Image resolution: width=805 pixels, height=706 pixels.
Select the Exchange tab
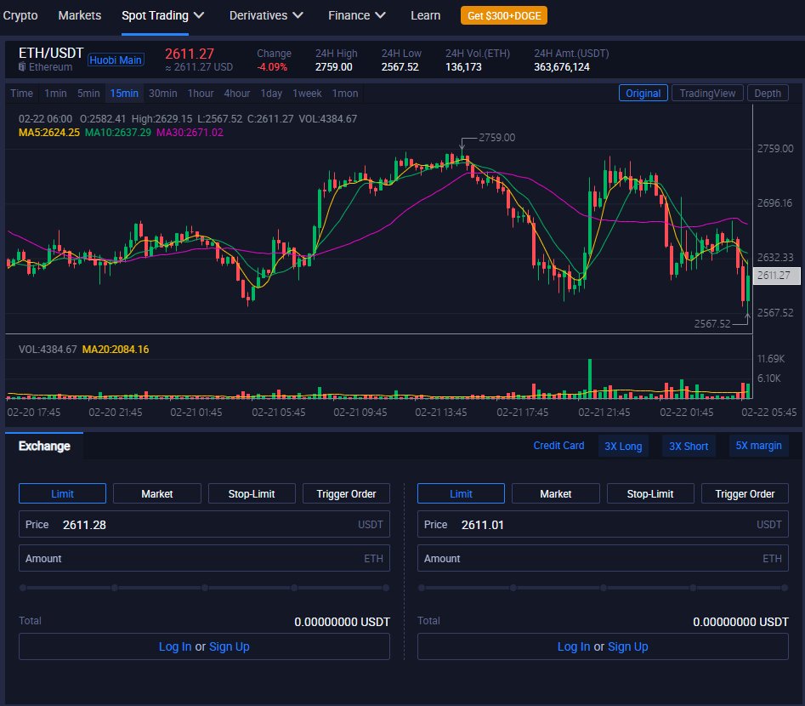(43, 446)
